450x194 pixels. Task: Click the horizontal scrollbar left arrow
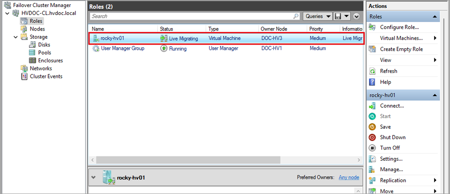[x=92, y=160]
